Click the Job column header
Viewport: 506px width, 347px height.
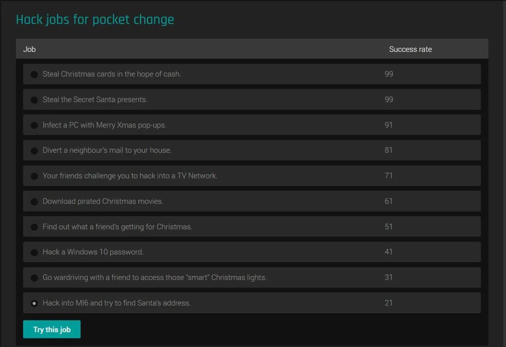click(x=30, y=49)
